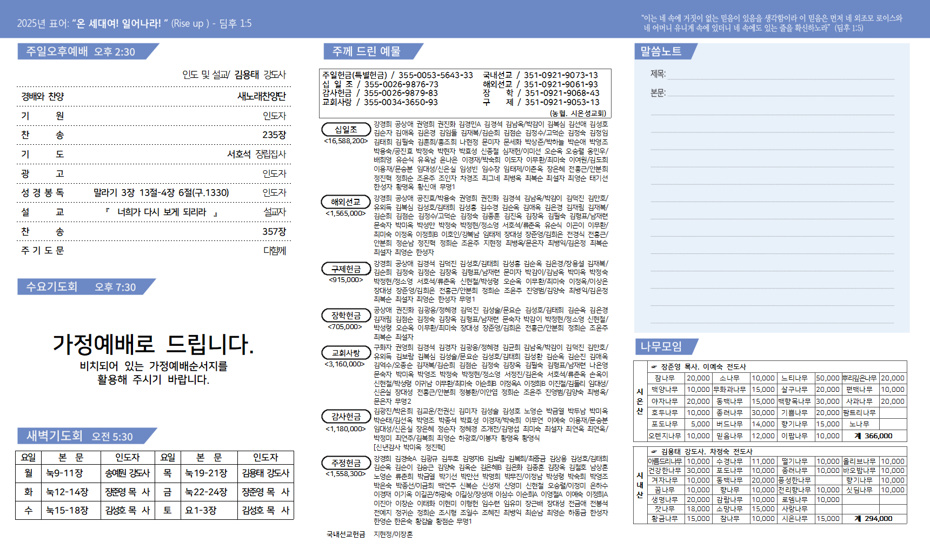The height and width of the screenshot is (549, 930).
Task: Click account number 351-0921-9061-93
Action: pyautogui.click(x=561, y=84)
